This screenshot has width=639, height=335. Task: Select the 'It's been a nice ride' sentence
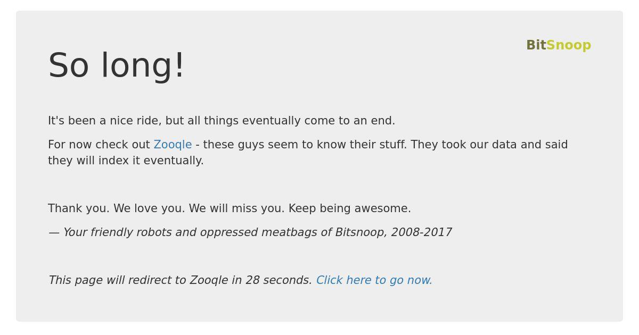click(222, 121)
